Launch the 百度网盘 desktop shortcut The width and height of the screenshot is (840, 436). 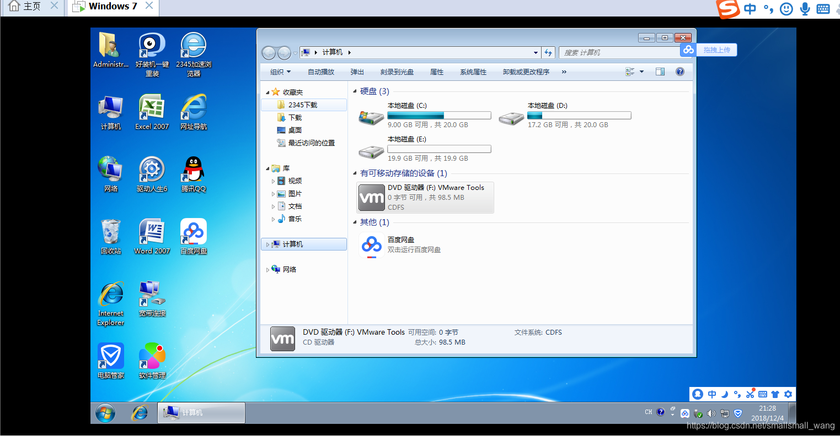click(194, 237)
